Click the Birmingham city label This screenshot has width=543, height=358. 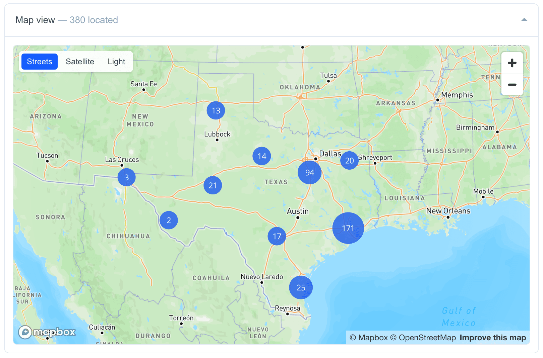click(x=475, y=127)
